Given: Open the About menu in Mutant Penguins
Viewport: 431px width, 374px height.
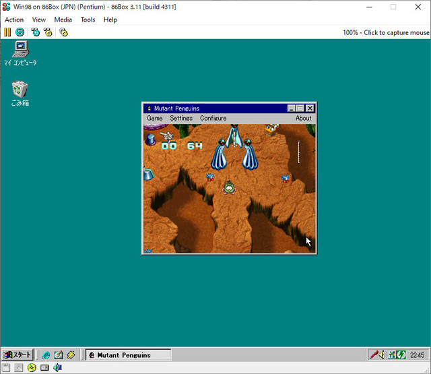Looking at the screenshot, I should click(x=304, y=118).
